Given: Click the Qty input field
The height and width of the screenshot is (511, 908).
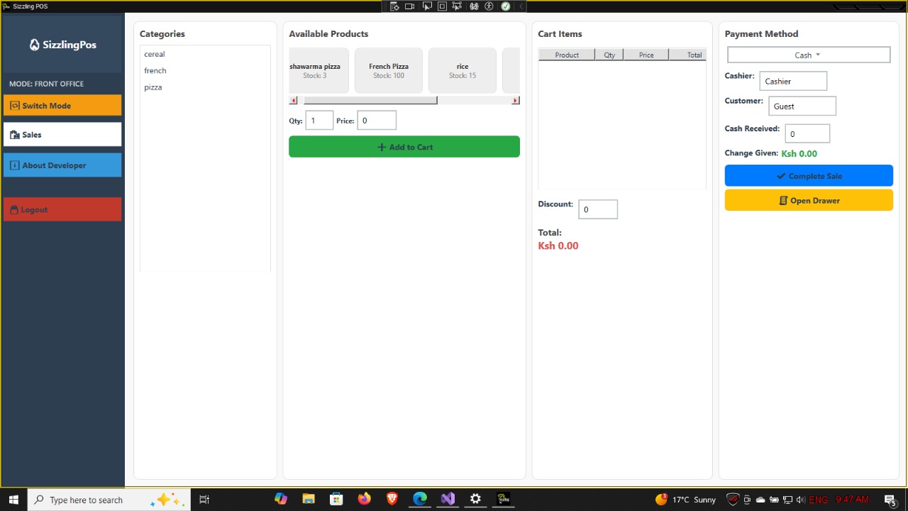Looking at the screenshot, I should [319, 121].
